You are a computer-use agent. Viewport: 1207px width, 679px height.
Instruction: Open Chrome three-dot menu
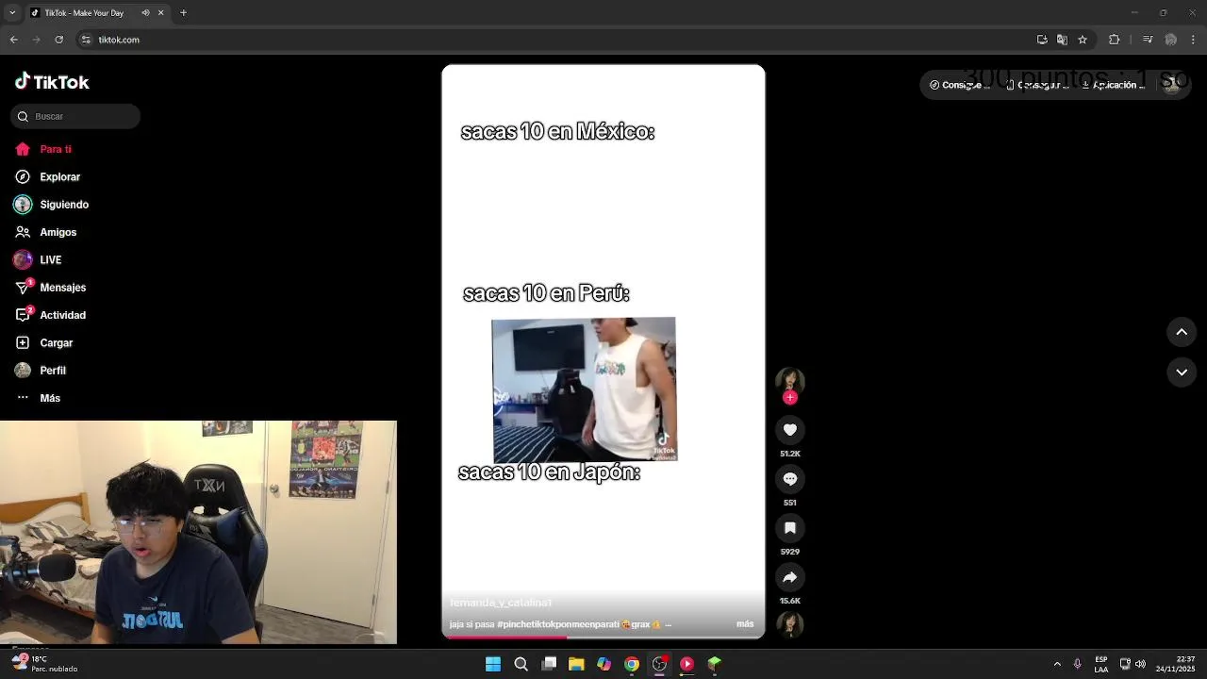tap(1194, 40)
